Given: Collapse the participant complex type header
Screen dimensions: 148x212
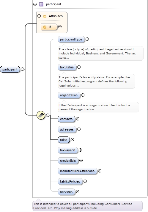Looking at the screenshot, I should click(x=35, y=4).
